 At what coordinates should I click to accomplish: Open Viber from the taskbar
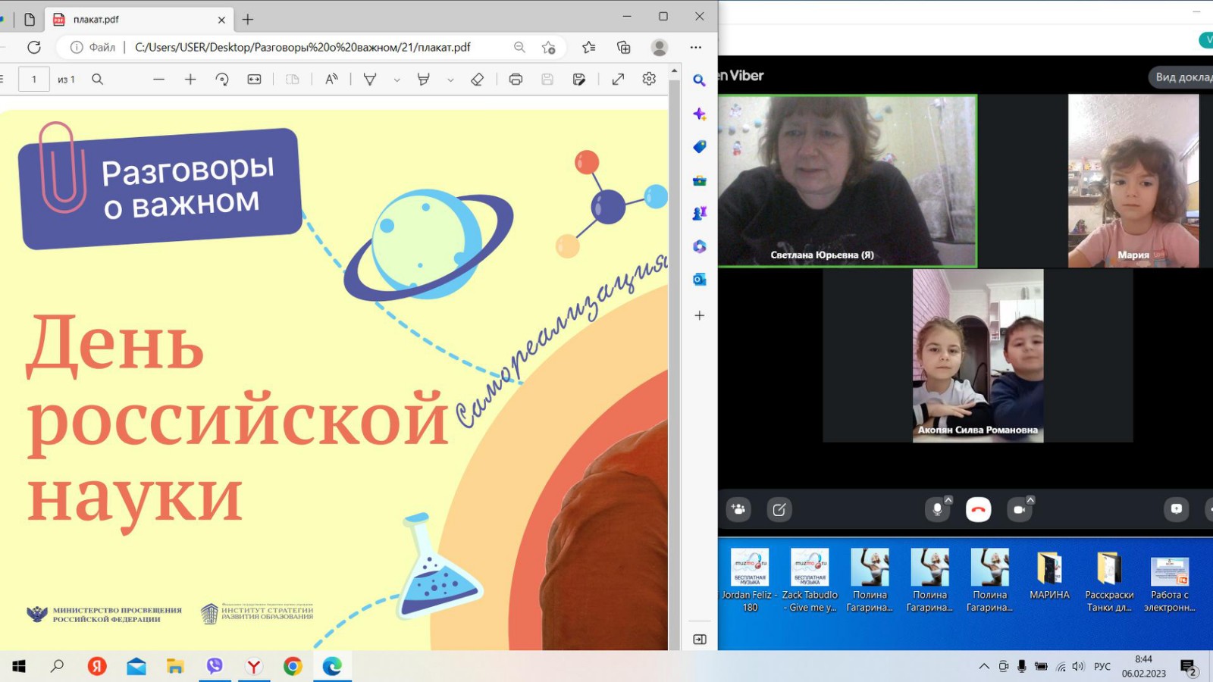coord(215,666)
